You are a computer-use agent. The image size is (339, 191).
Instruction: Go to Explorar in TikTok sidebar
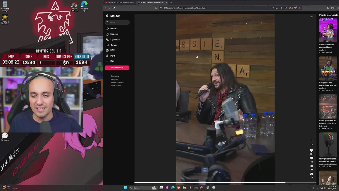coord(112,34)
